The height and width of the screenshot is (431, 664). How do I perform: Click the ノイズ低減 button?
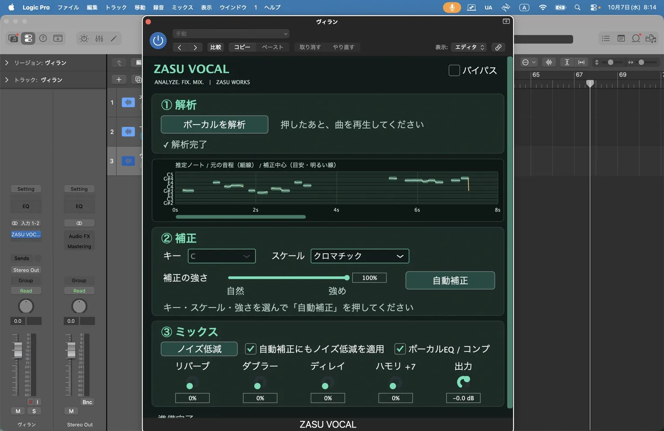199,349
